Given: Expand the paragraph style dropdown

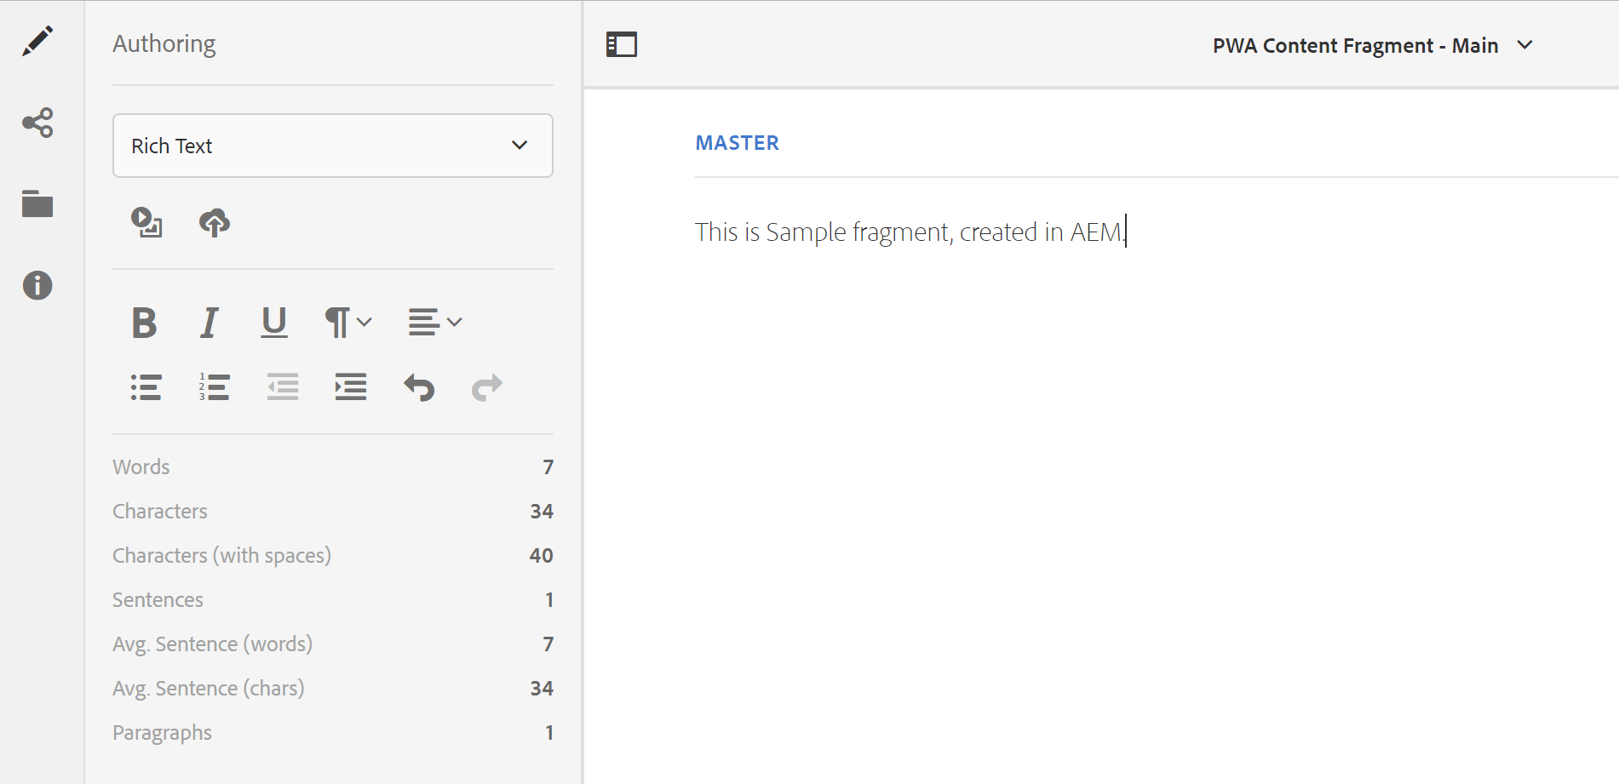Looking at the screenshot, I should [x=347, y=322].
